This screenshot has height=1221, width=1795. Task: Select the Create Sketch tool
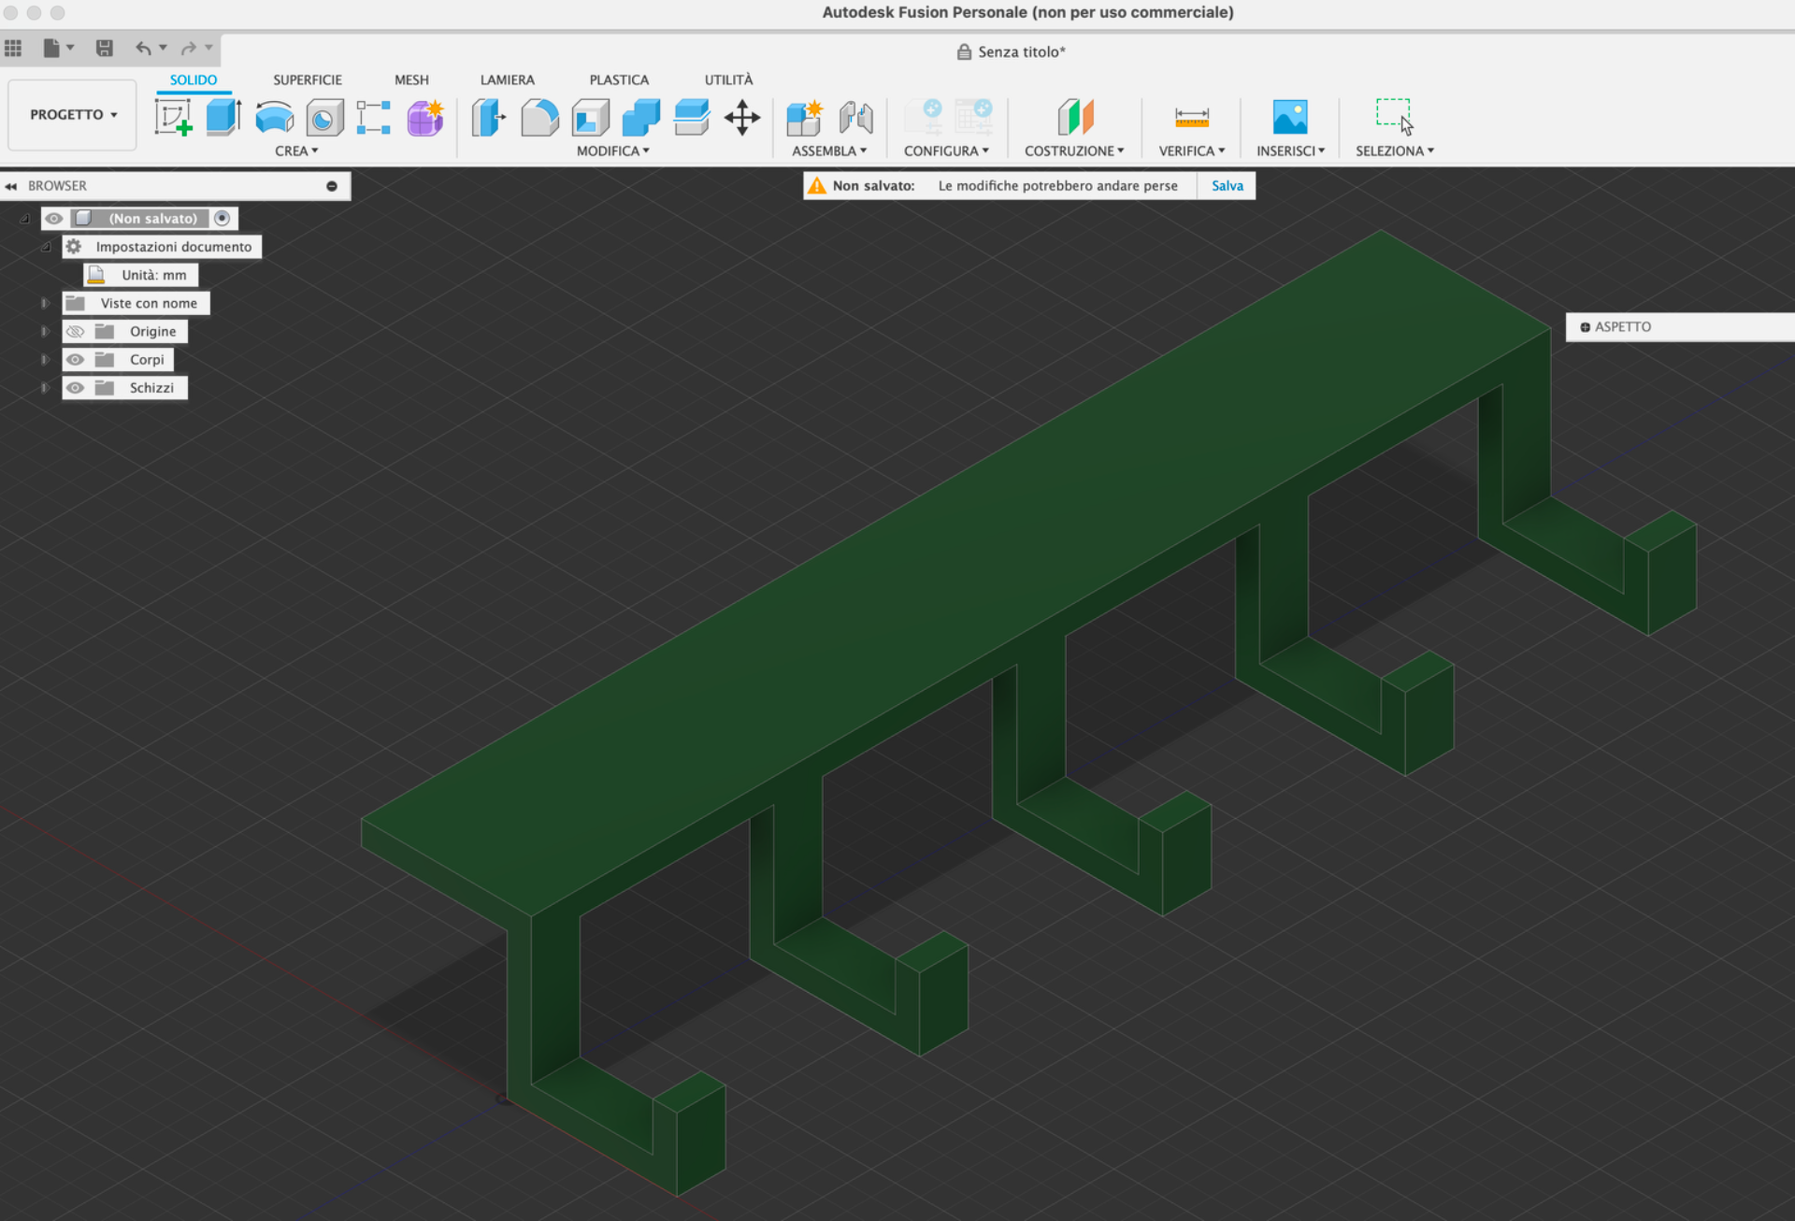tap(173, 118)
